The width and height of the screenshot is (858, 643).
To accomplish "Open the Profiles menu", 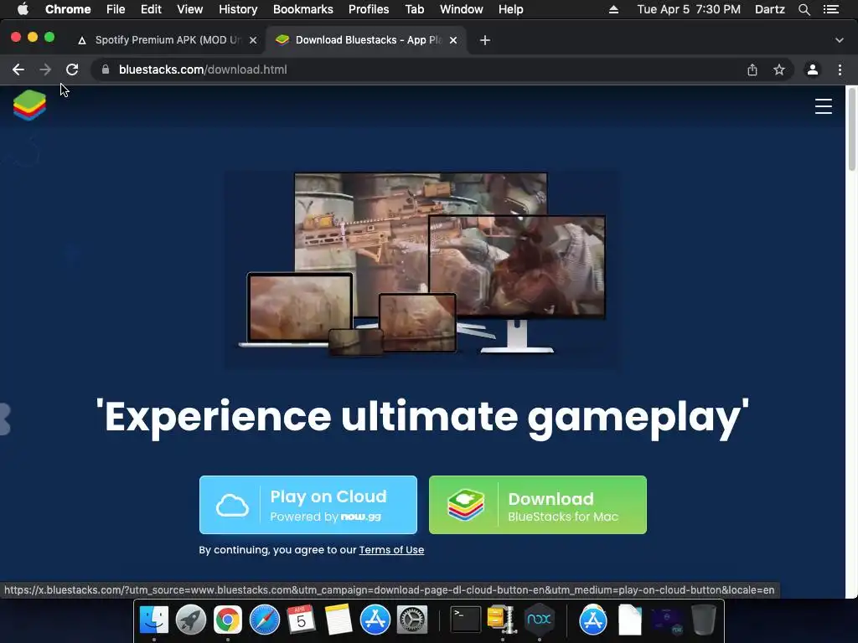I will pos(369,9).
